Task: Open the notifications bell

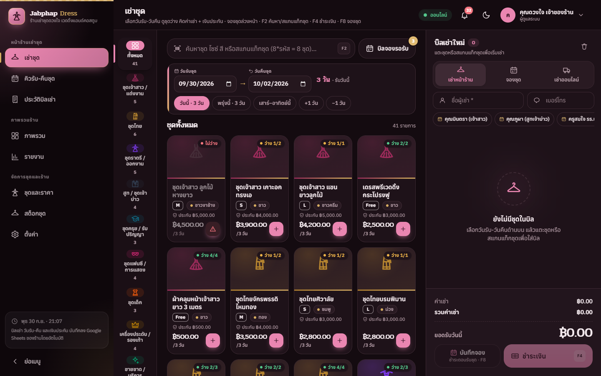Action: [x=465, y=15]
